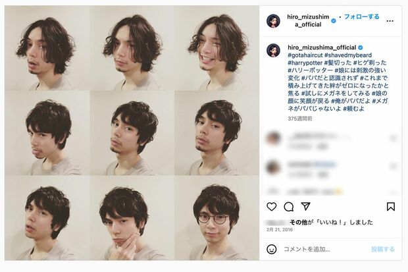Open the #gotahaircut hashtag
The image size is (408, 272).
pos(305,55)
